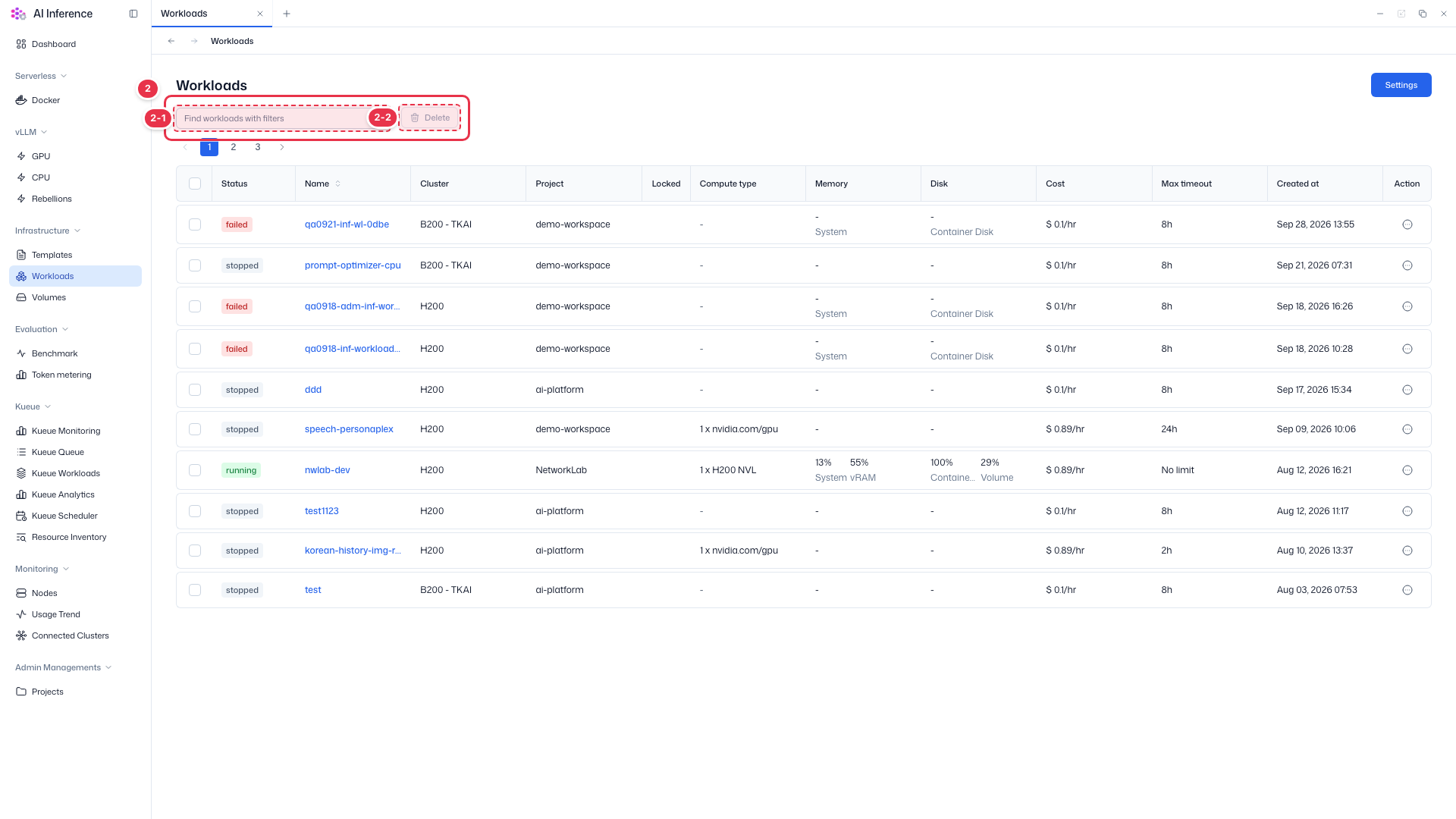This screenshot has height=819, width=1456.
Task: Open Token metering page
Action: tap(61, 375)
